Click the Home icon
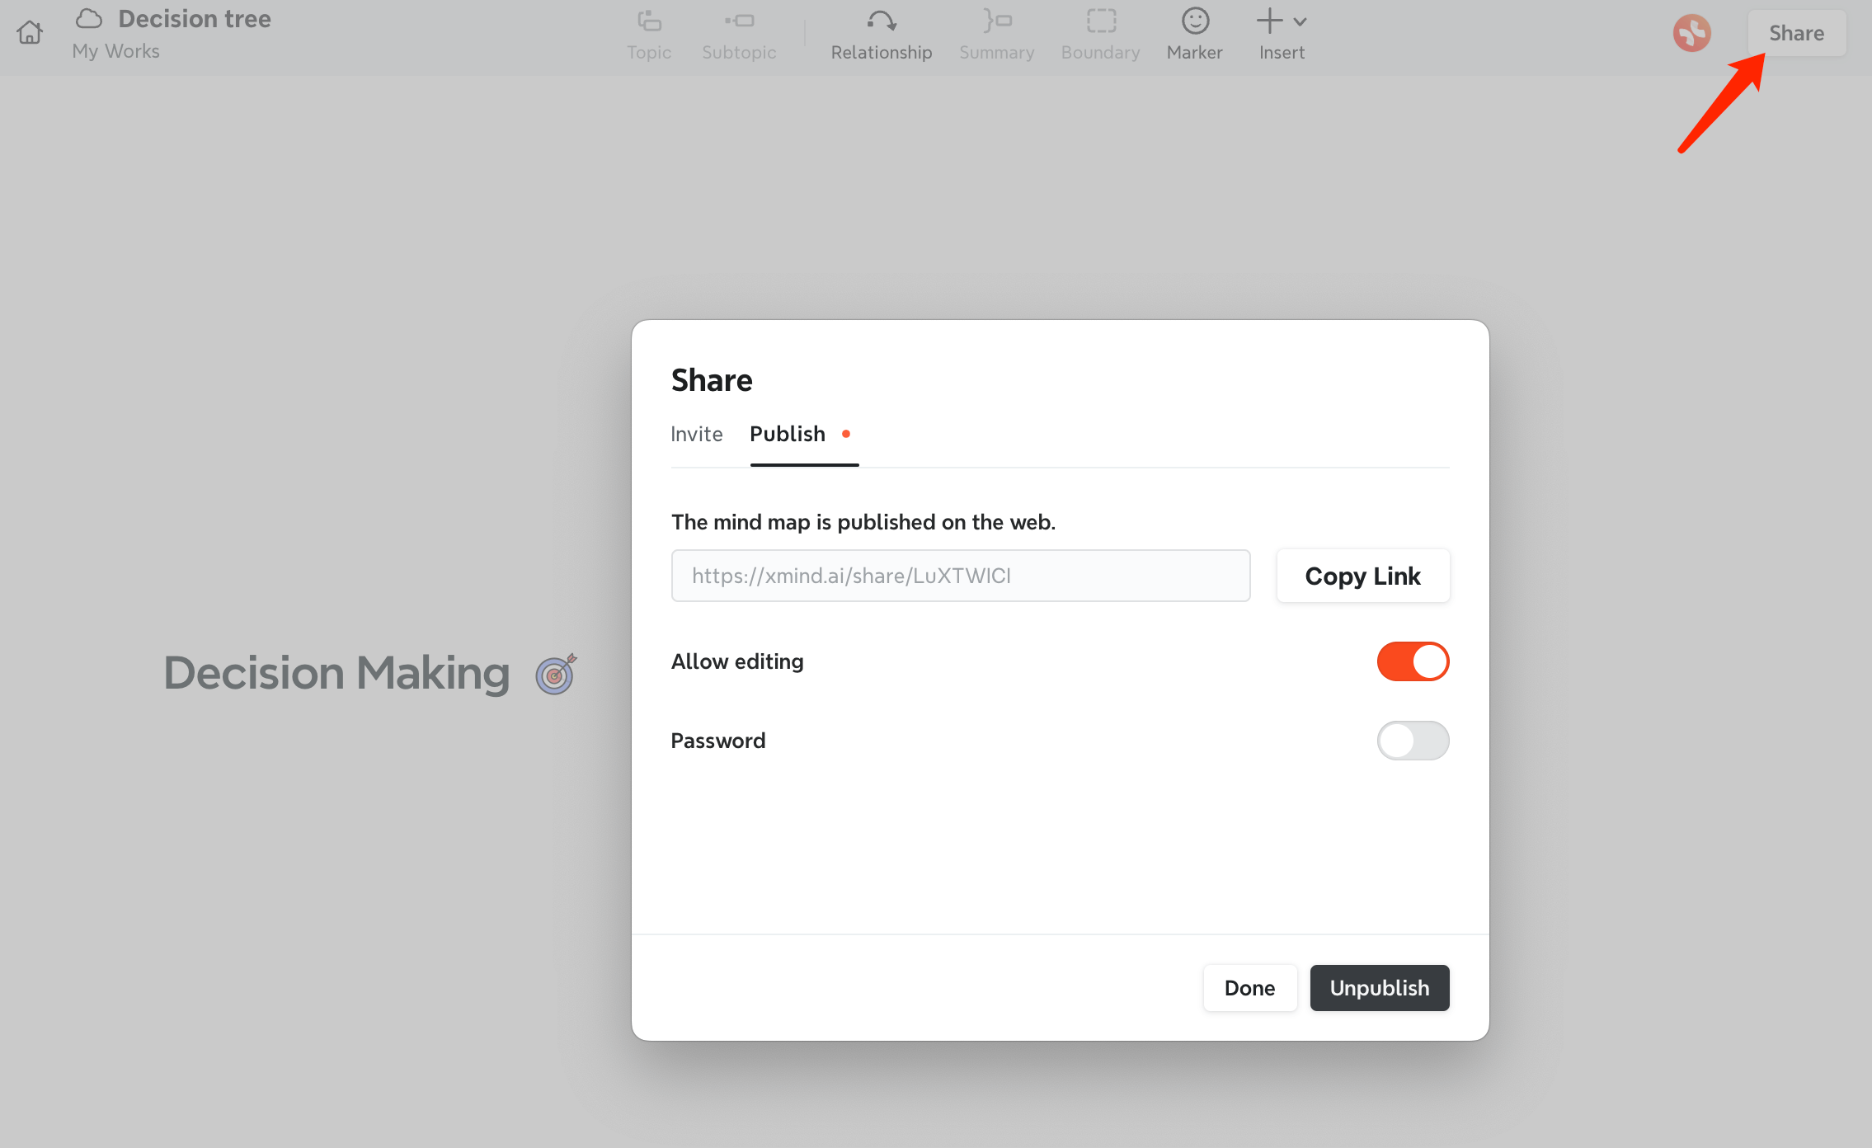The width and height of the screenshot is (1872, 1148). (30, 33)
